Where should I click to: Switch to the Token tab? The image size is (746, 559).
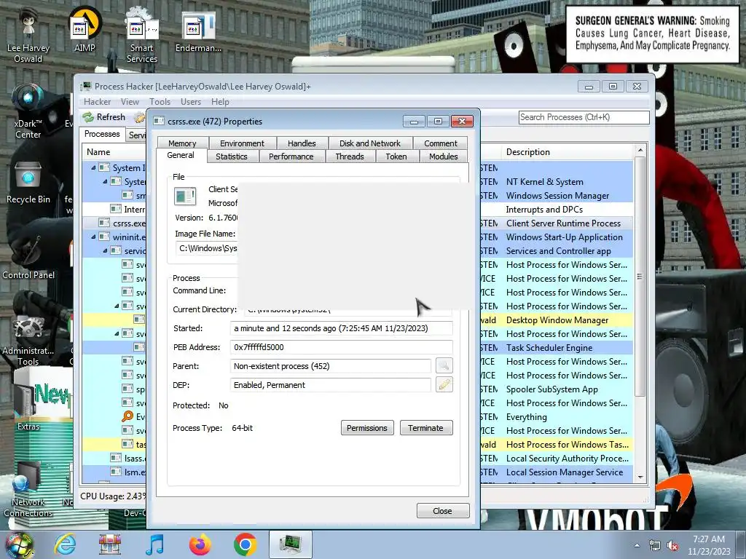[396, 156]
